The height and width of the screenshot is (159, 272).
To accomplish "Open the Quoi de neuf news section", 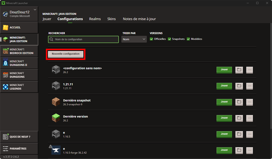I will [x=19, y=137].
